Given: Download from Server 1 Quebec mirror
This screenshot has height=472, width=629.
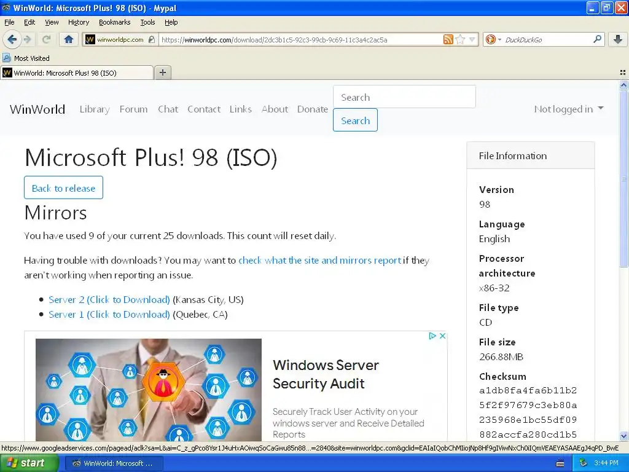Looking at the screenshot, I should 109,314.
